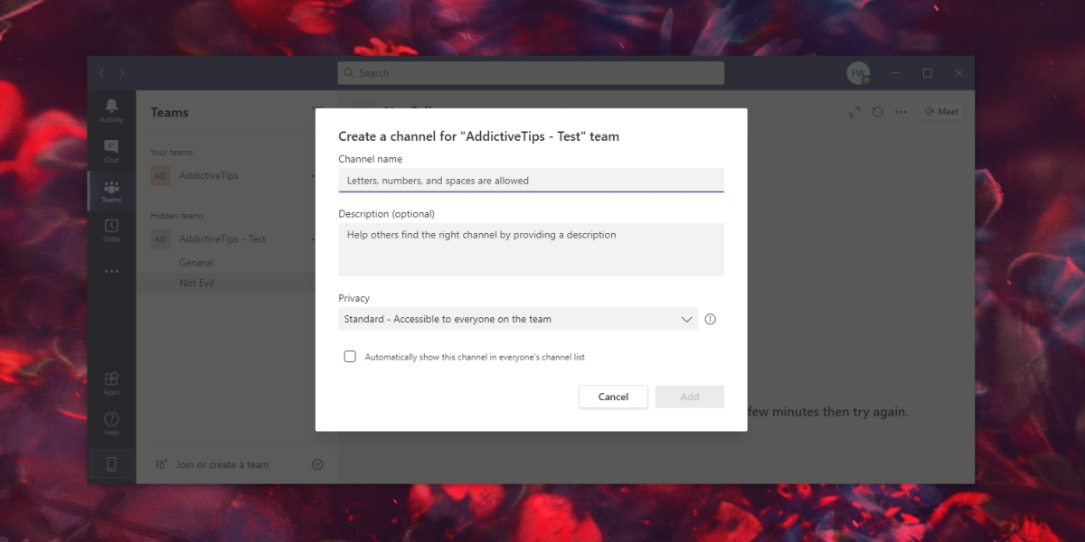Open the FW profile avatar menu
The width and height of the screenshot is (1085, 542).
[x=857, y=73]
